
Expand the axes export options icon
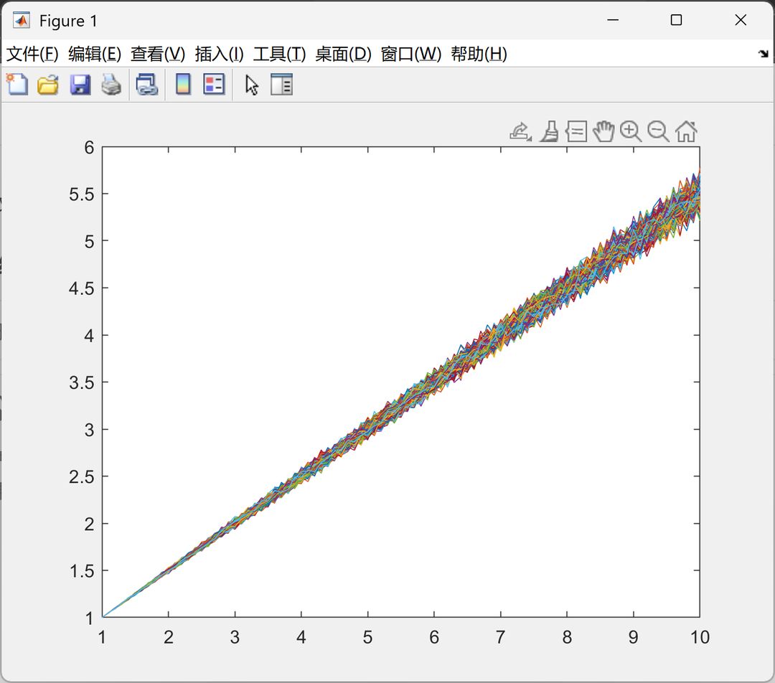[x=521, y=132]
